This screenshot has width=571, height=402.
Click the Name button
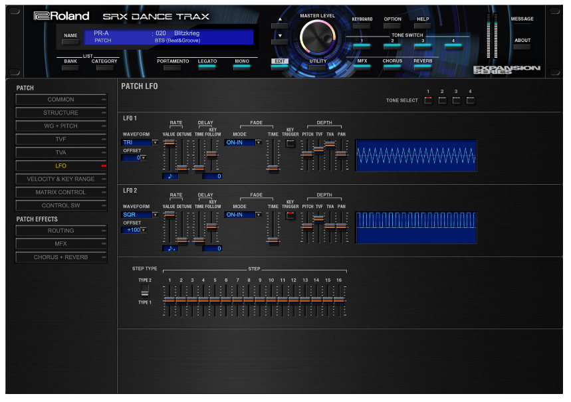pyautogui.click(x=70, y=42)
